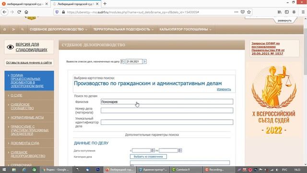Click the eye icon for visually impaired version
307x173 pixels.
tap(10, 47)
